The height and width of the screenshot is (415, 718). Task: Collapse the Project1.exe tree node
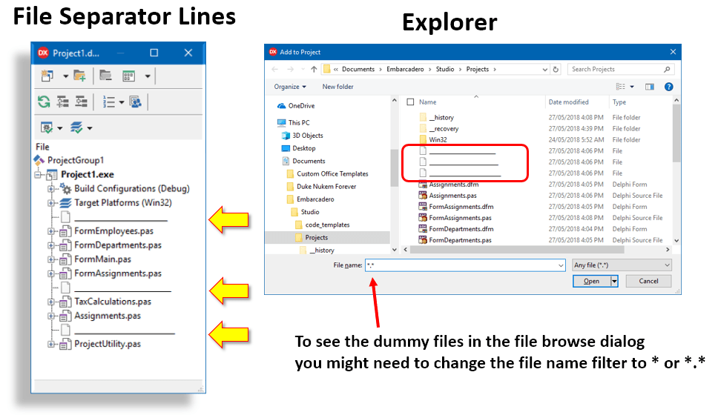[x=38, y=174]
